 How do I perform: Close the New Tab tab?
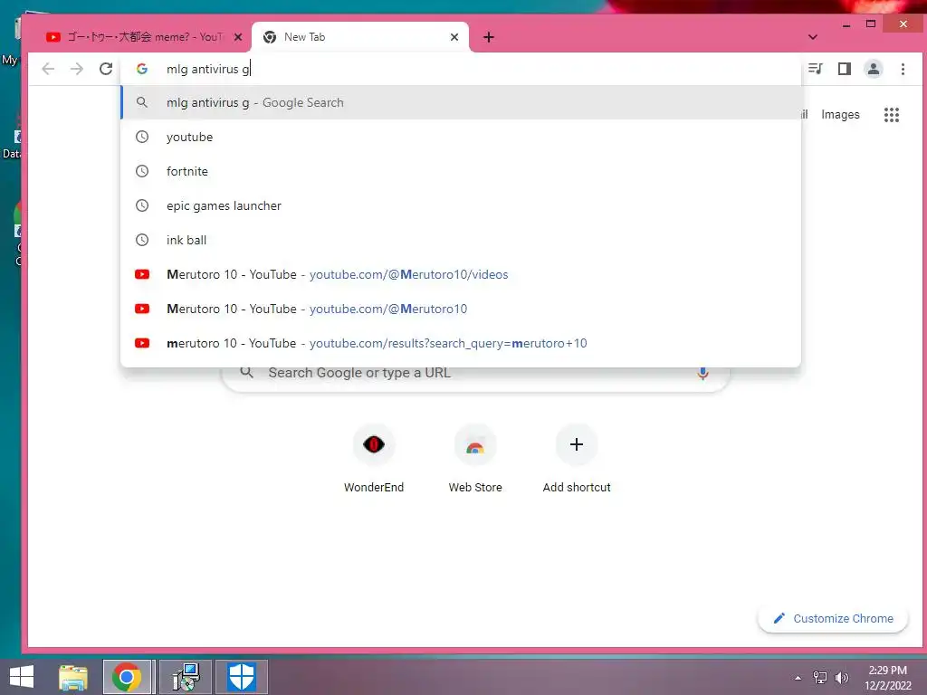point(454,37)
